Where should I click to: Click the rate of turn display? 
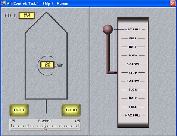coord(47,65)
